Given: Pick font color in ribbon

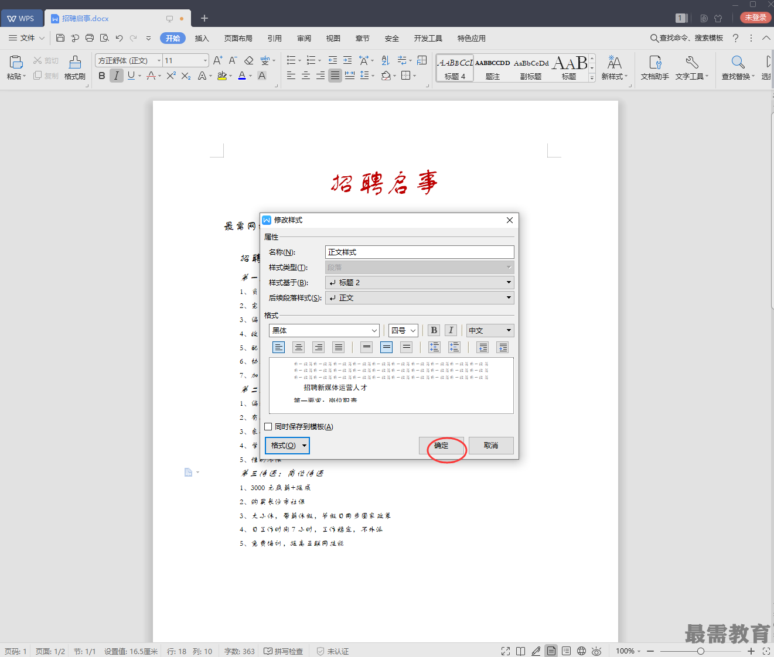Looking at the screenshot, I should (242, 76).
